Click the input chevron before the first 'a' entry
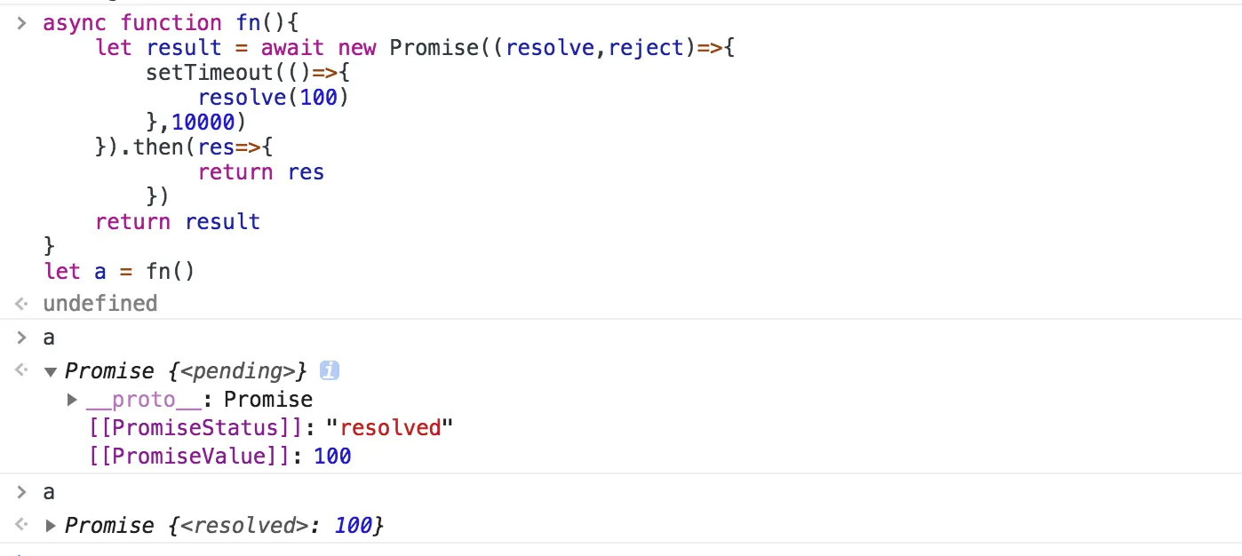 21,338
